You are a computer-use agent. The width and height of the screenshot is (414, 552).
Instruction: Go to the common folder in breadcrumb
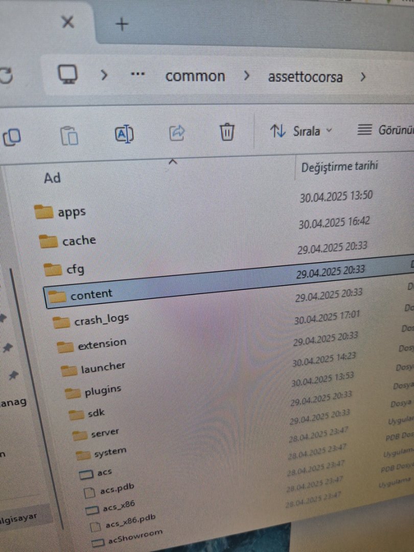coord(195,76)
